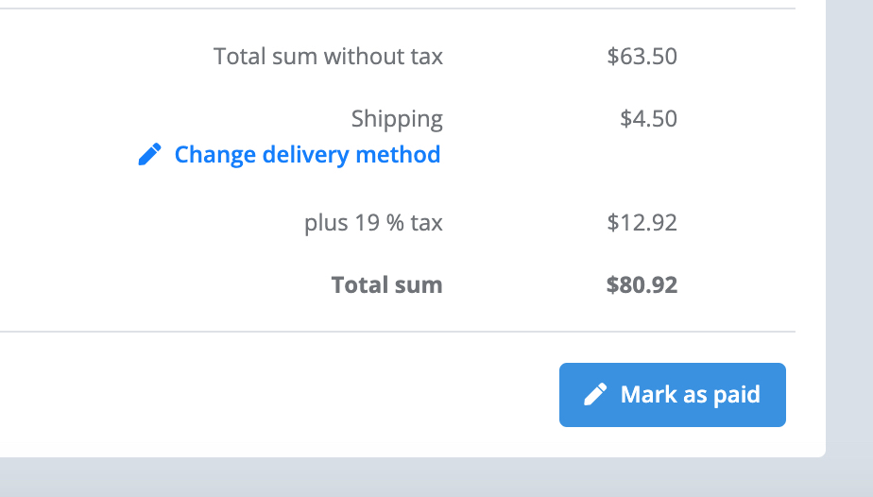Click the pencil icon inside Mark as paid
Viewport: 873px width, 497px height.
(x=595, y=395)
